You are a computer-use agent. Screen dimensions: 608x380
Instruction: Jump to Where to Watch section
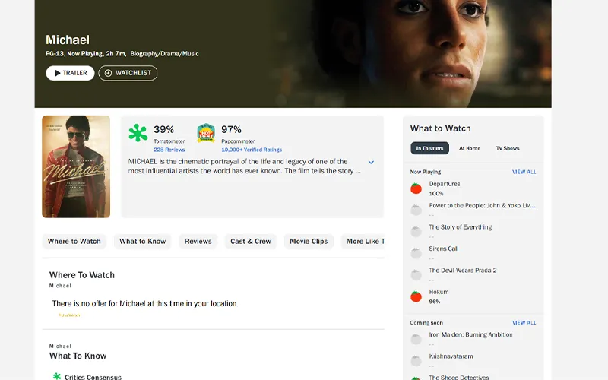(74, 241)
